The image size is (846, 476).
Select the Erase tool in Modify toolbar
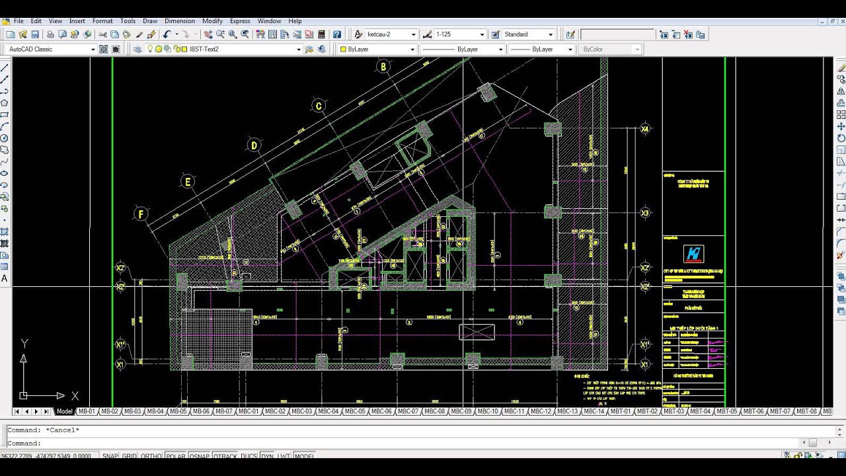841,67
